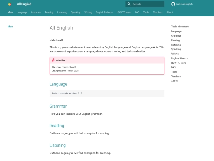The height and width of the screenshot is (161, 214).
Task: Select the Listening navigation tab
Action: click(x=62, y=12)
